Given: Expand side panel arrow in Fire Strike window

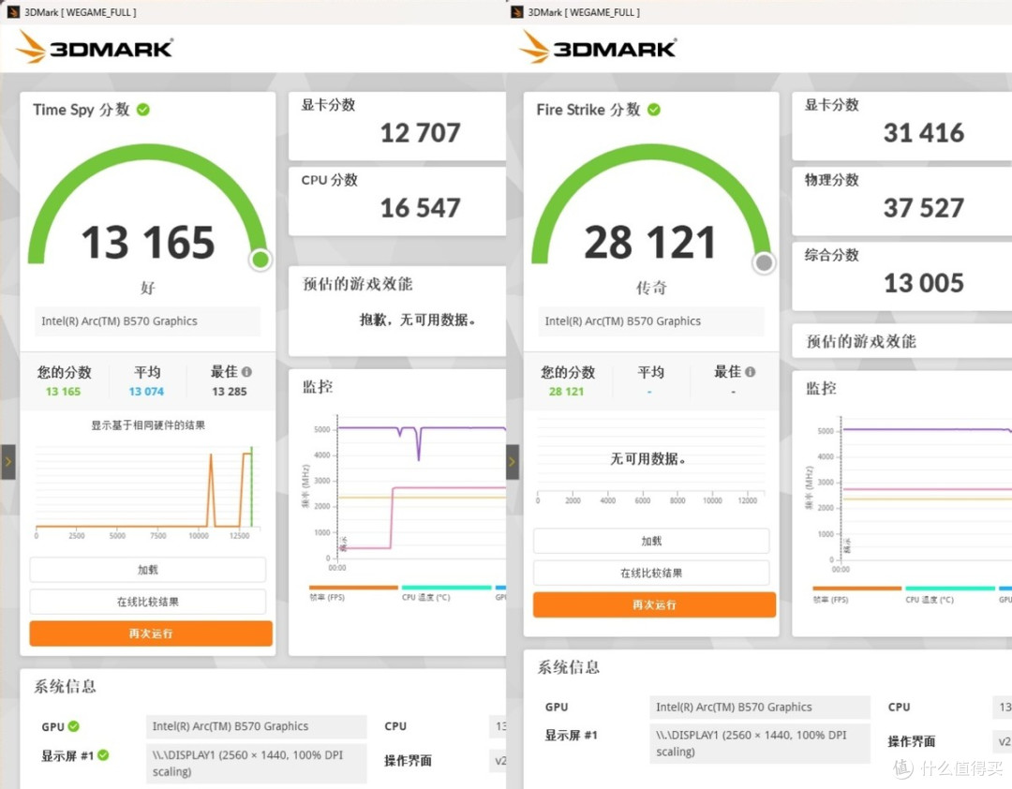Looking at the screenshot, I should point(512,462).
